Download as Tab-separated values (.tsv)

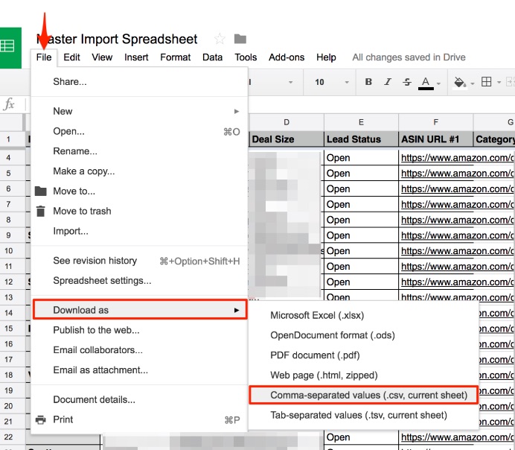(x=363, y=415)
